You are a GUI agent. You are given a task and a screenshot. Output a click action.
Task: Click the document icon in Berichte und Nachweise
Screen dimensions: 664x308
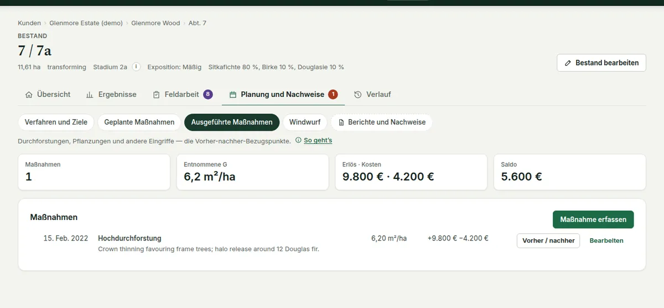(x=341, y=122)
